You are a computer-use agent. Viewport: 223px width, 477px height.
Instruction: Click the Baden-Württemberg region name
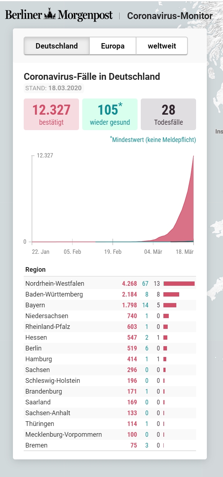tap(54, 294)
